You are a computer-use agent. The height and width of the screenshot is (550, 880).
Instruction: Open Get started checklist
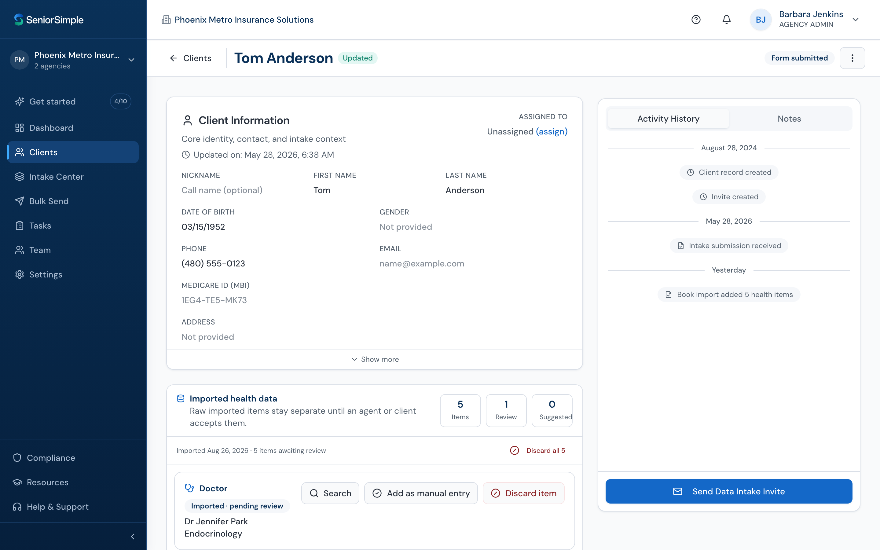coord(73,101)
